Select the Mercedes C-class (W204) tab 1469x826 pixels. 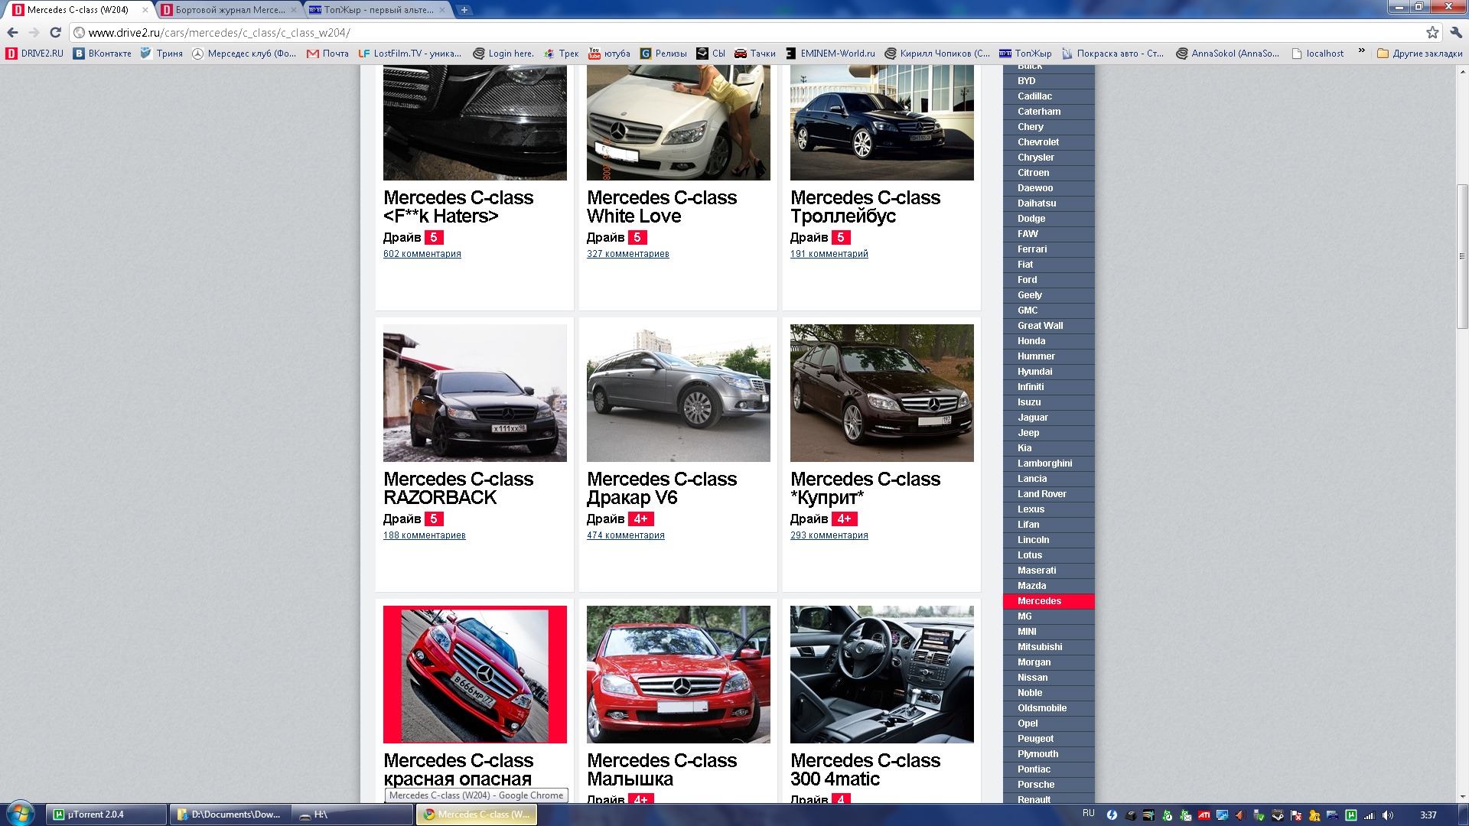tap(80, 10)
